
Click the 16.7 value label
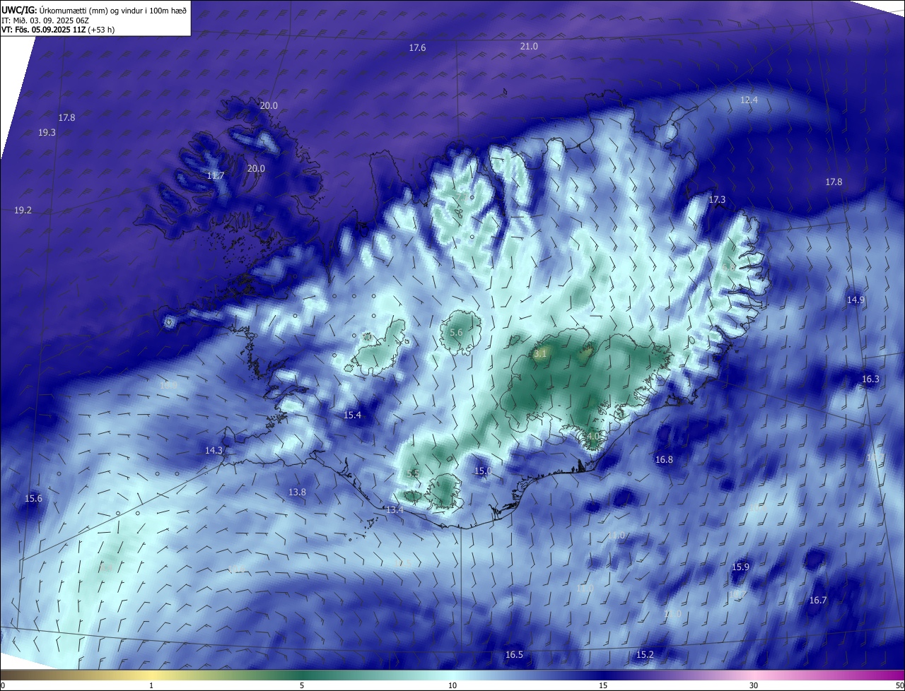point(817,601)
